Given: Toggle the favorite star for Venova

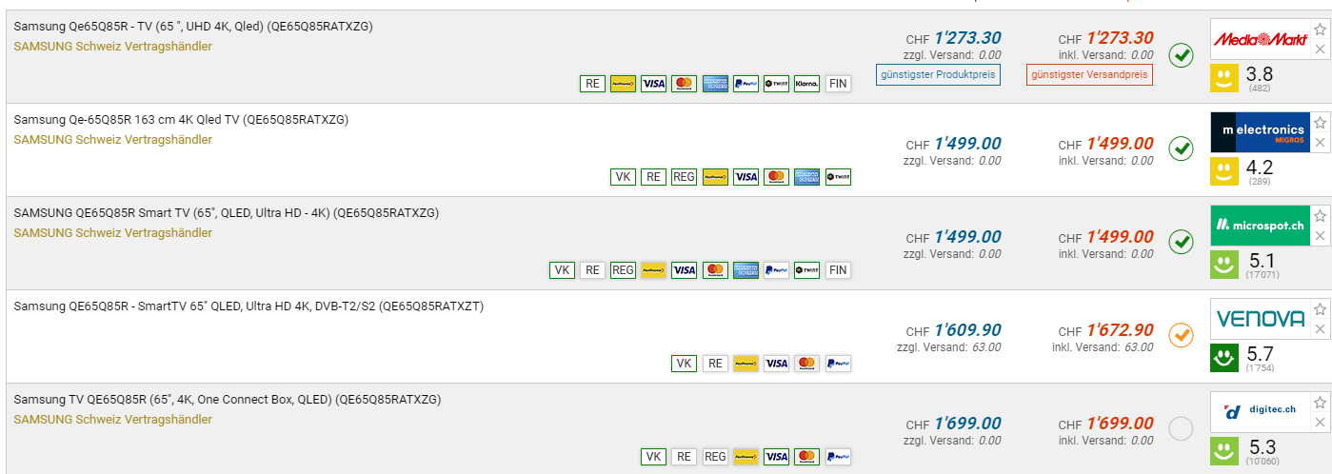Looking at the screenshot, I should click(1320, 308).
